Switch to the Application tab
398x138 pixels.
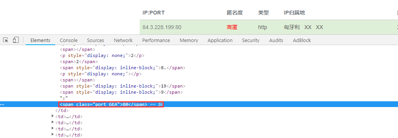pos(220,41)
